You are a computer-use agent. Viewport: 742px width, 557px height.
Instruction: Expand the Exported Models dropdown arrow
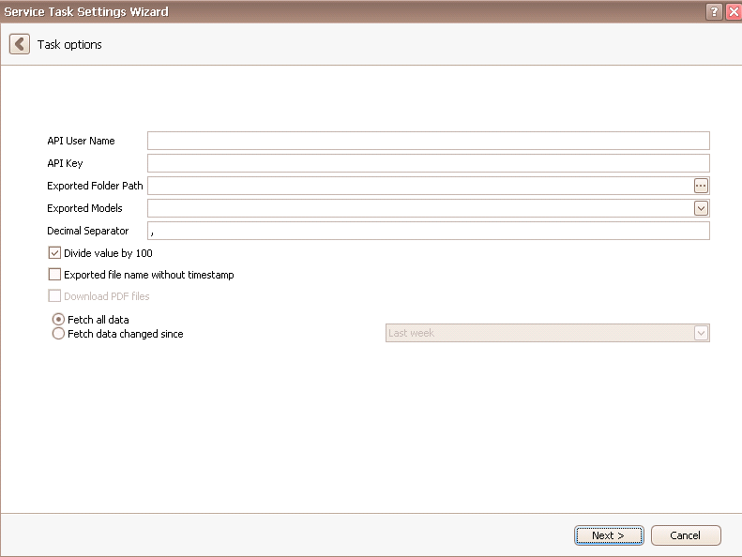(701, 208)
